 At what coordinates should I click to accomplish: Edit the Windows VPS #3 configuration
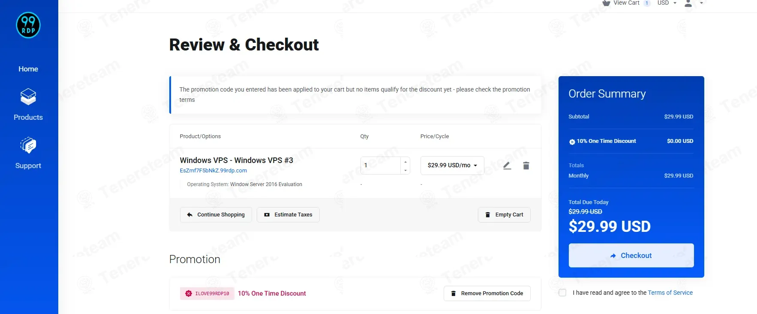(x=507, y=166)
